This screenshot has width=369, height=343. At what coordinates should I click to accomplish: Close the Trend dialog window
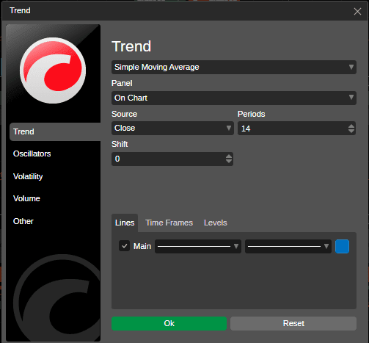(x=357, y=11)
